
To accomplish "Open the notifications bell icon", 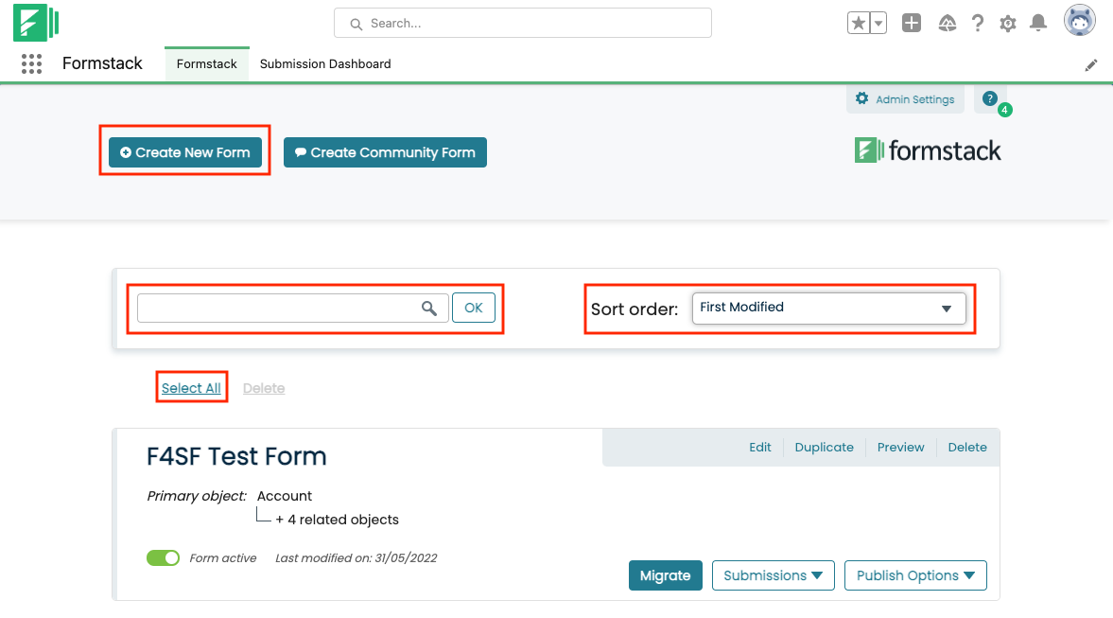I will (1038, 24).
